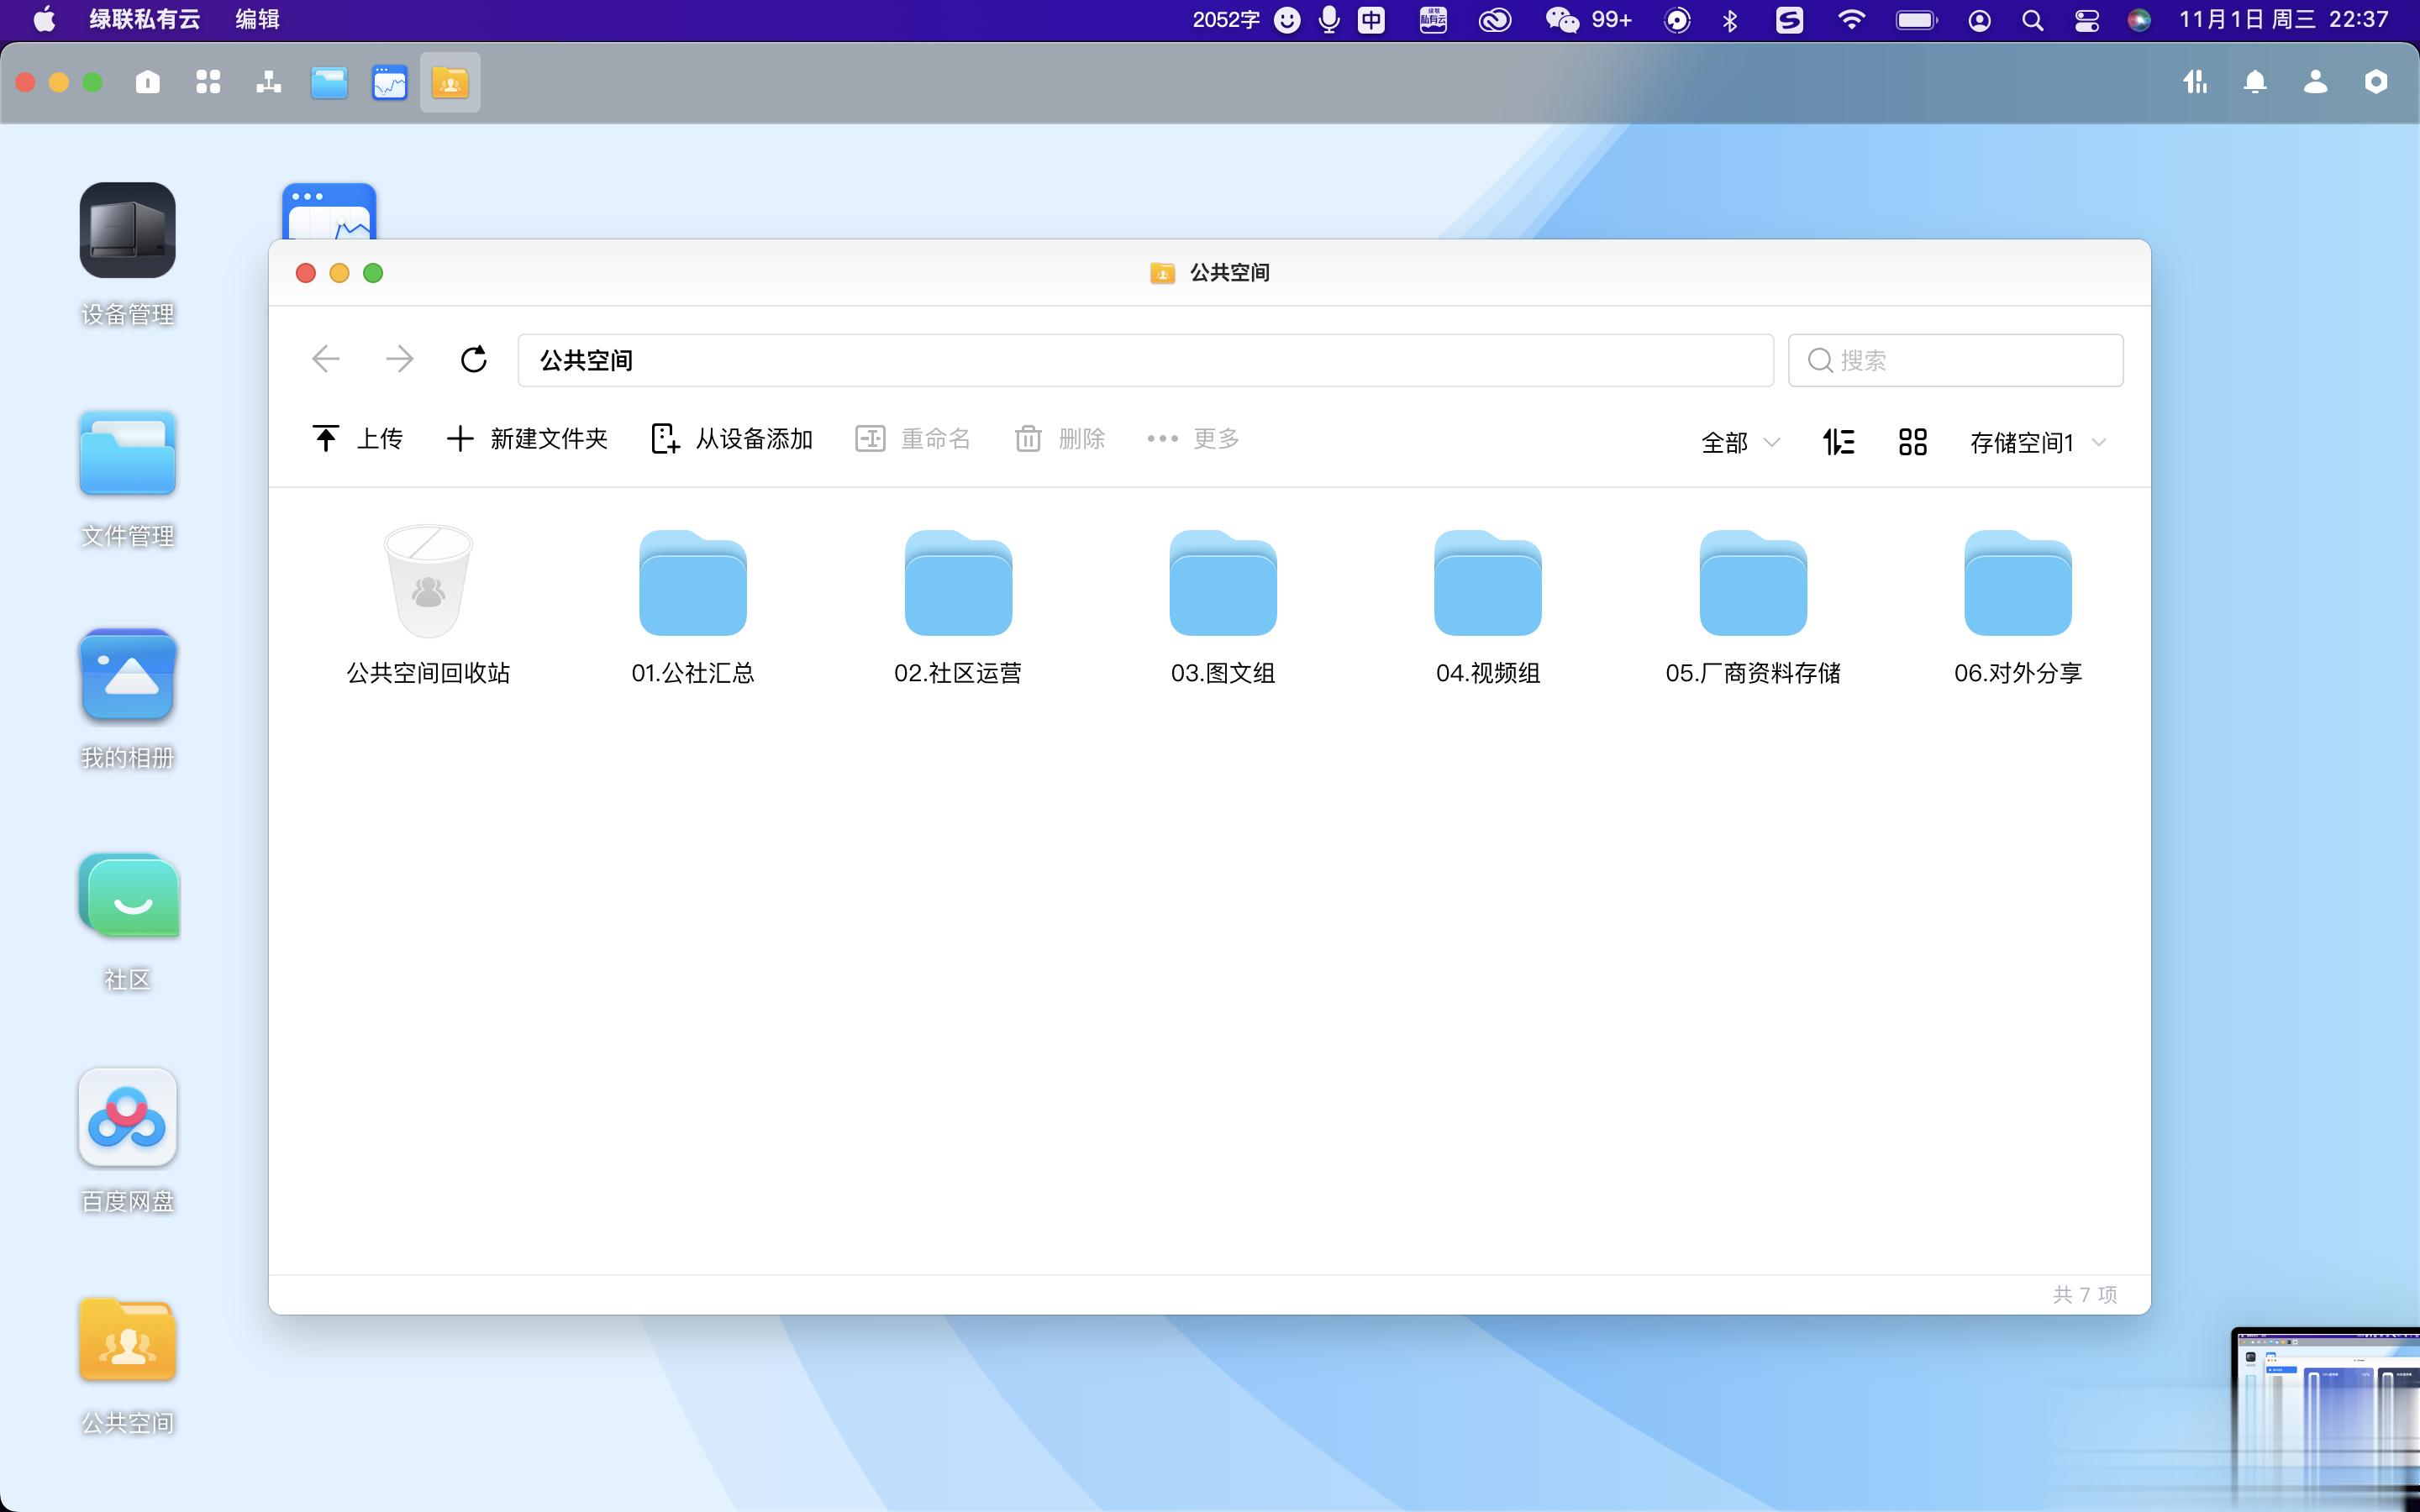The width and height of the screenshot is (2420, 1512).
Task: Open the hexagon settings icon
Action: pyautogui.click(x=2376, y=82)
